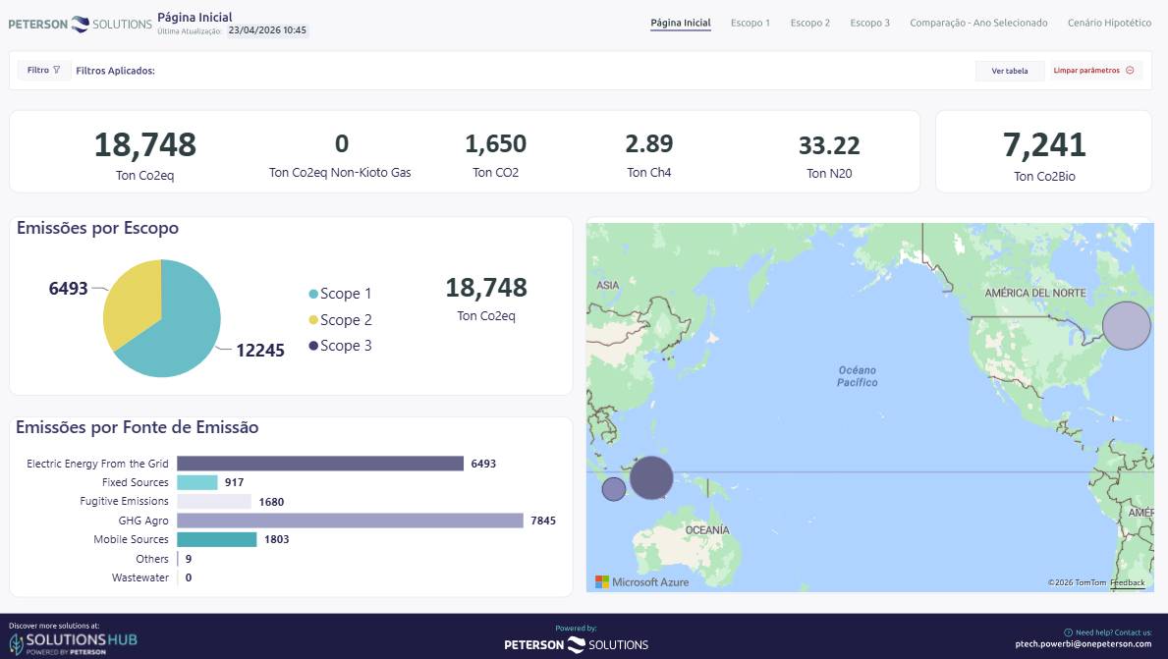Select the Scope 2 legend item

pos(341,319)
